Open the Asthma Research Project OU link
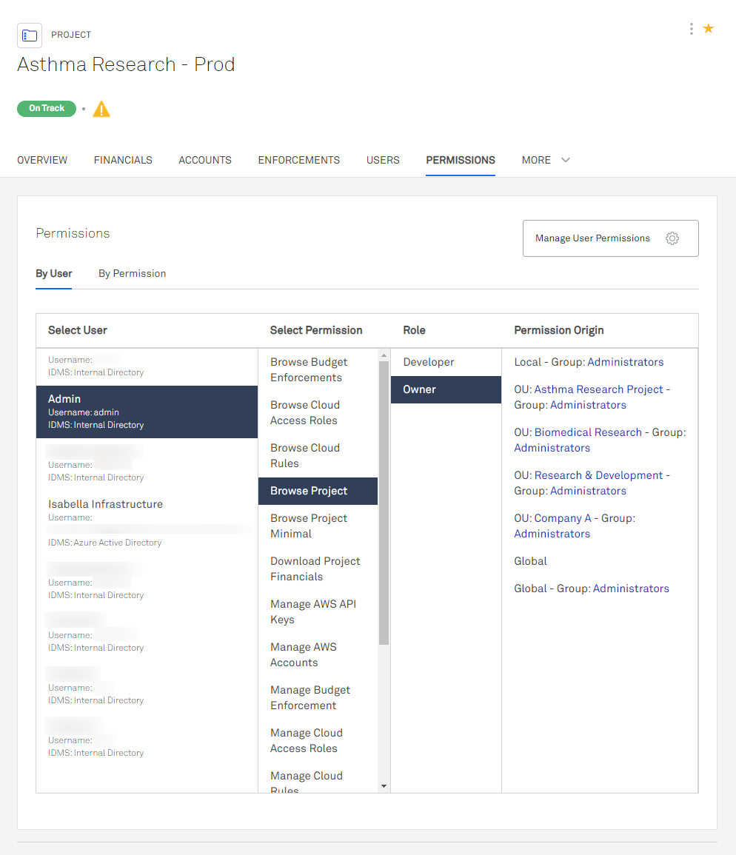736x855 pixels. 598,389
